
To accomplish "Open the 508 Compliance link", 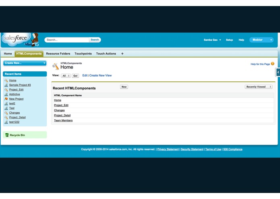I will click(x=233, y=149).
